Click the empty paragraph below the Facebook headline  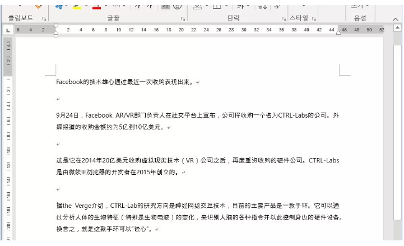58,99
